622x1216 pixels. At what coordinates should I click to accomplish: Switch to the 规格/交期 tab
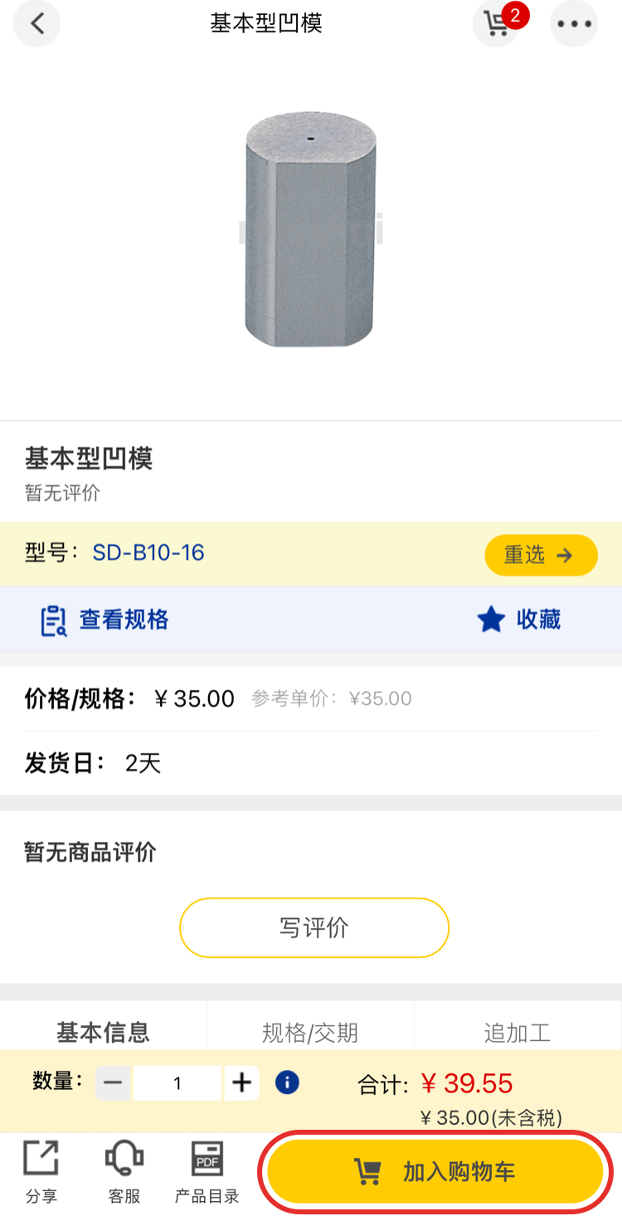tap(310, 1032)
